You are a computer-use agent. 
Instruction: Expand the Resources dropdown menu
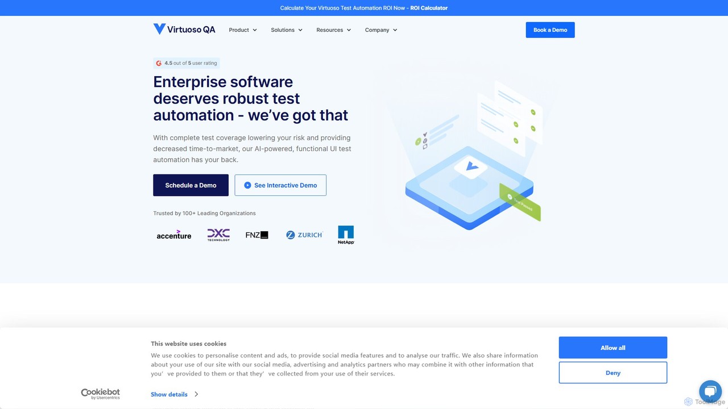334,30
